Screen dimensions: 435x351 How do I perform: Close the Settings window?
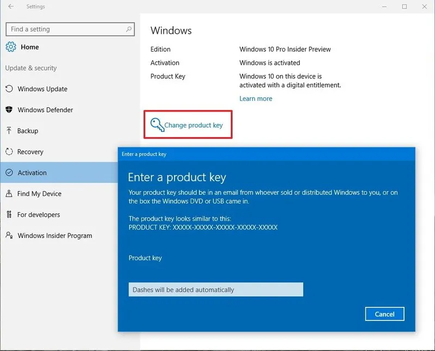pyautogui.click(x=425, y=7)
